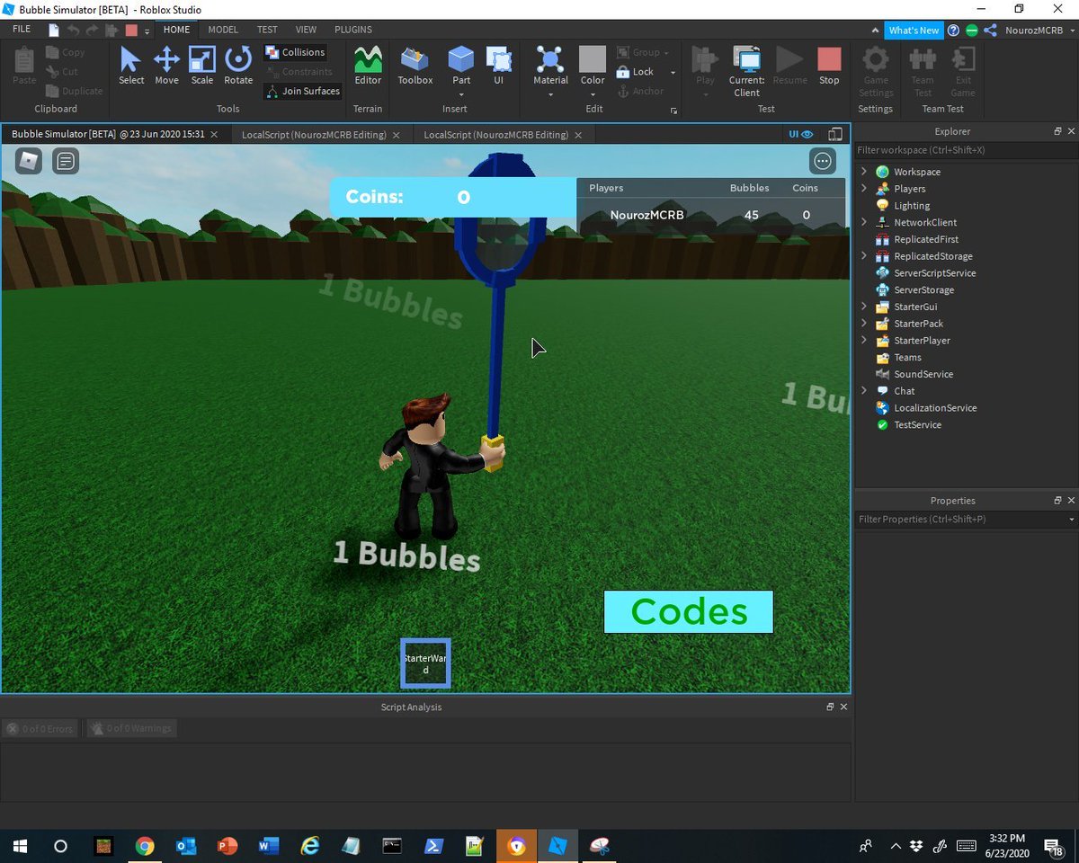The height and width of the screenshot is (863, 1079).
Task: Activate the Move tool
Action: click(166, 66)
